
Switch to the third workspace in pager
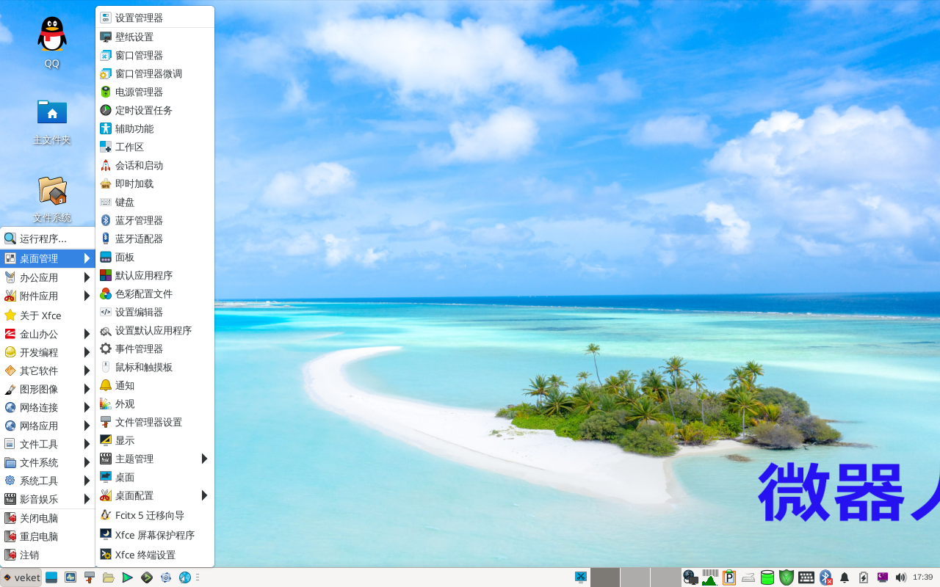665,577
